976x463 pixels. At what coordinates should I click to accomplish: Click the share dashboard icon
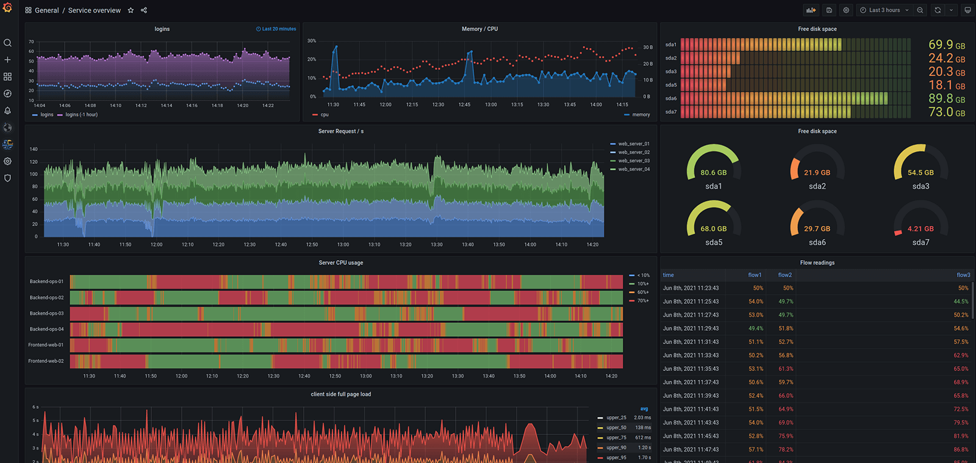pos(144,10)
